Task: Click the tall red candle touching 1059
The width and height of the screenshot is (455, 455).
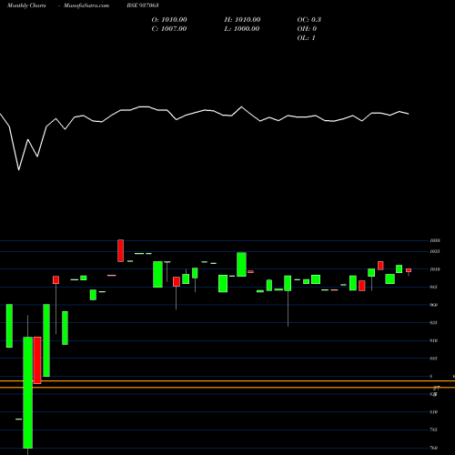Action: [x=121, y=250]
